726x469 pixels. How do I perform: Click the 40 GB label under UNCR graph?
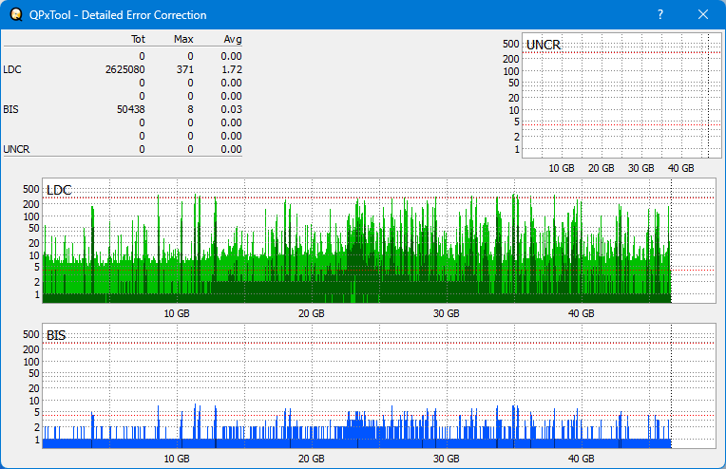coord(681,168)
